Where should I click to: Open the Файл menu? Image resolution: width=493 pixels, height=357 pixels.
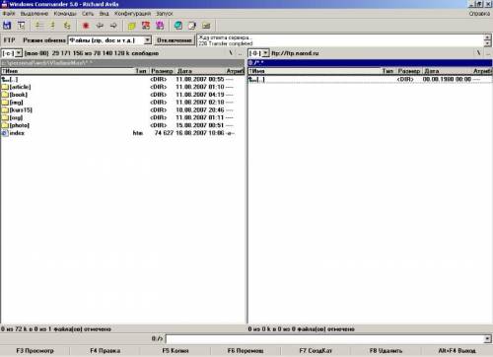pyautogui.click(x=9, y=14)
